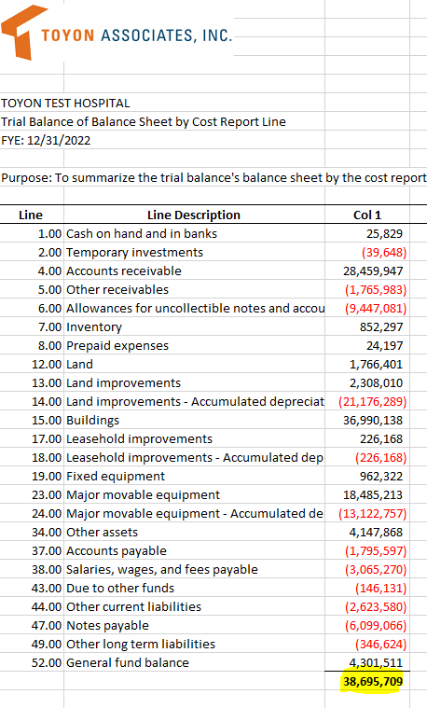Select line number 47.00 cell

[32, 625]
